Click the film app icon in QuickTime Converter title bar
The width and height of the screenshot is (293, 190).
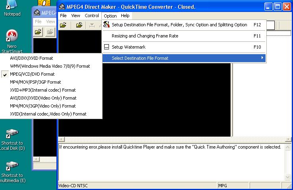(x=62, y=7)
